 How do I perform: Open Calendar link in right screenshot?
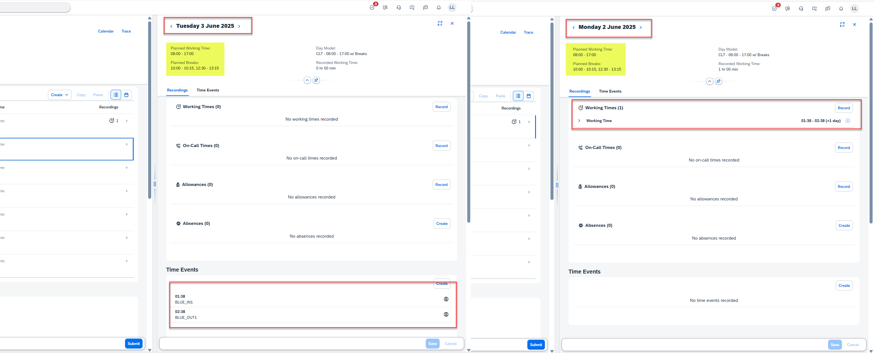point(508,33)
